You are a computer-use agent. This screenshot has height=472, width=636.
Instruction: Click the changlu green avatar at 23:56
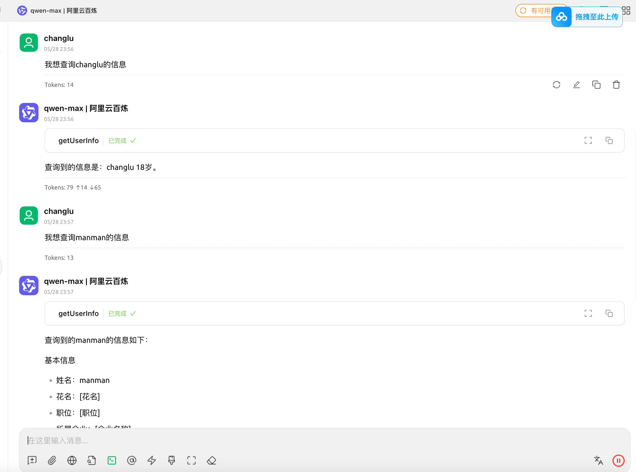pyautogui.click(x=29, y=43)
